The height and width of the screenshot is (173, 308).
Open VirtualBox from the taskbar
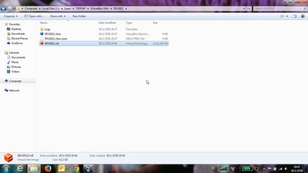click(89, 169)
